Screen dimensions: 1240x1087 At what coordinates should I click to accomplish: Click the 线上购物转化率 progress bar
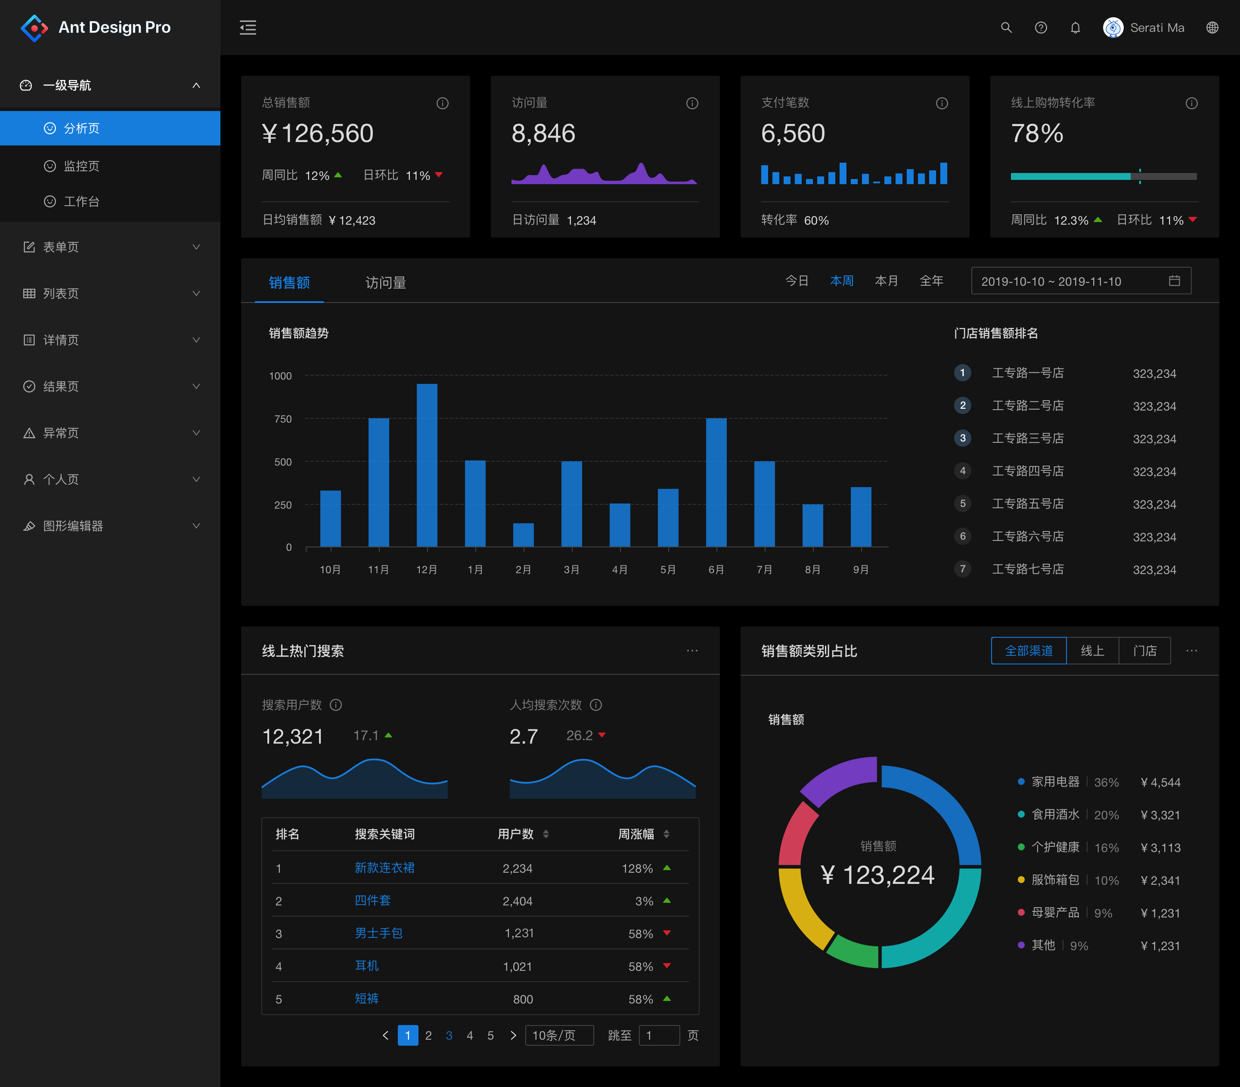(x=1103, y=176)
